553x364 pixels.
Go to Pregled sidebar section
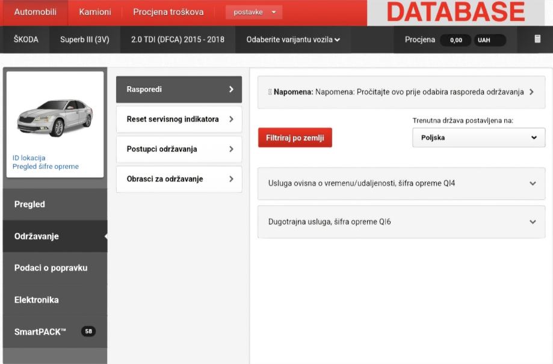point(55,204)
